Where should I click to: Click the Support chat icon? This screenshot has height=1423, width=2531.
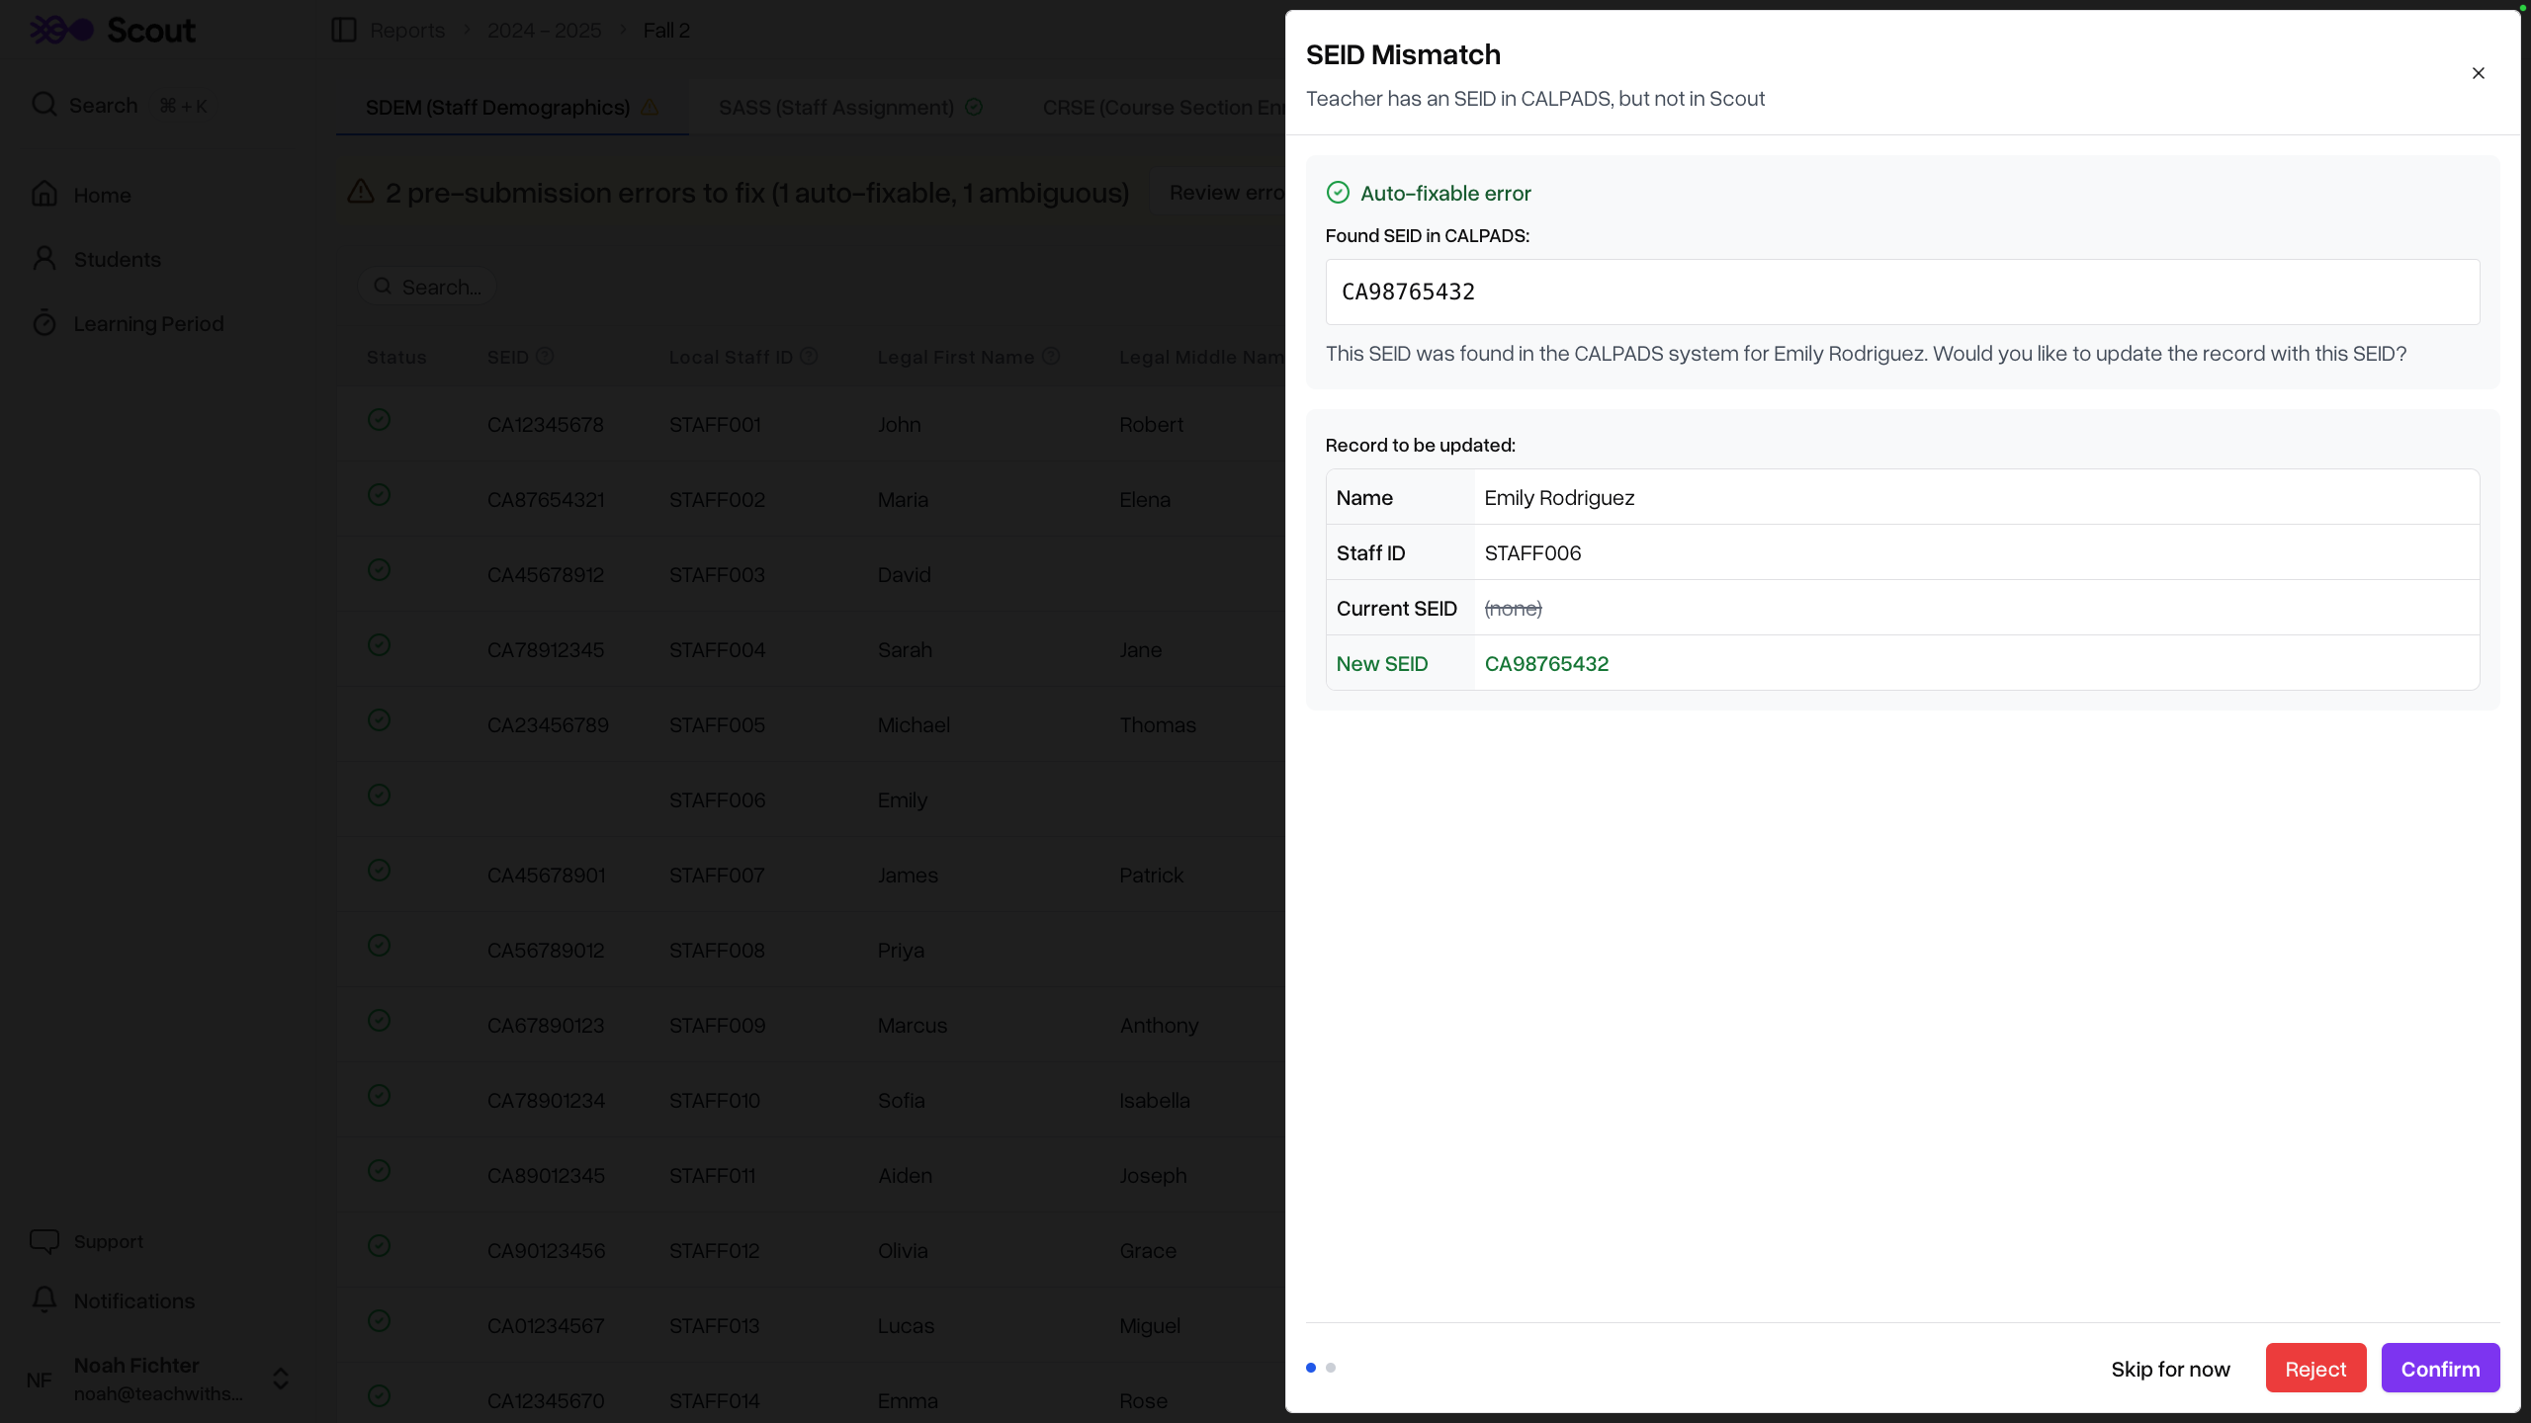pos(44,1241)
